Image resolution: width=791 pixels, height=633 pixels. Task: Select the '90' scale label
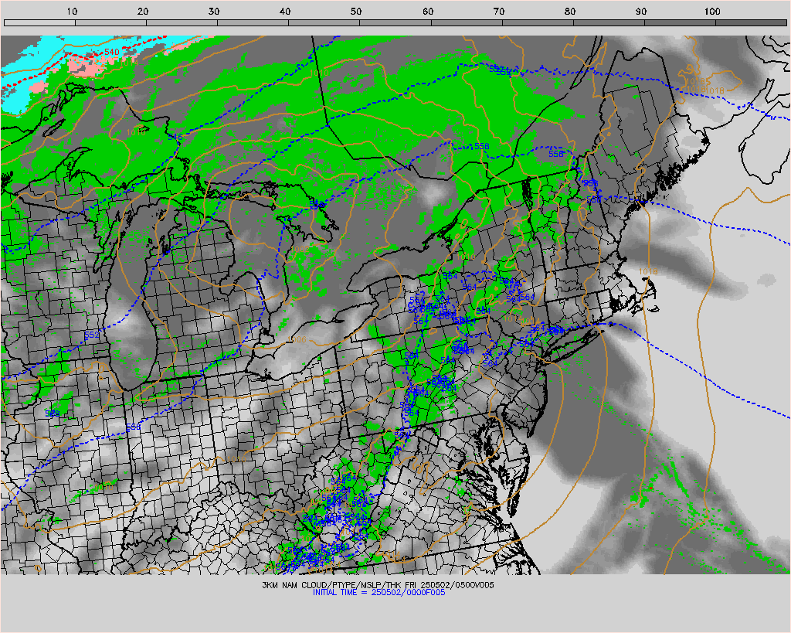tap(641, 11)
